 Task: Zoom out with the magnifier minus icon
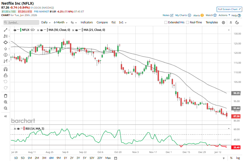[x=5, y=108]
